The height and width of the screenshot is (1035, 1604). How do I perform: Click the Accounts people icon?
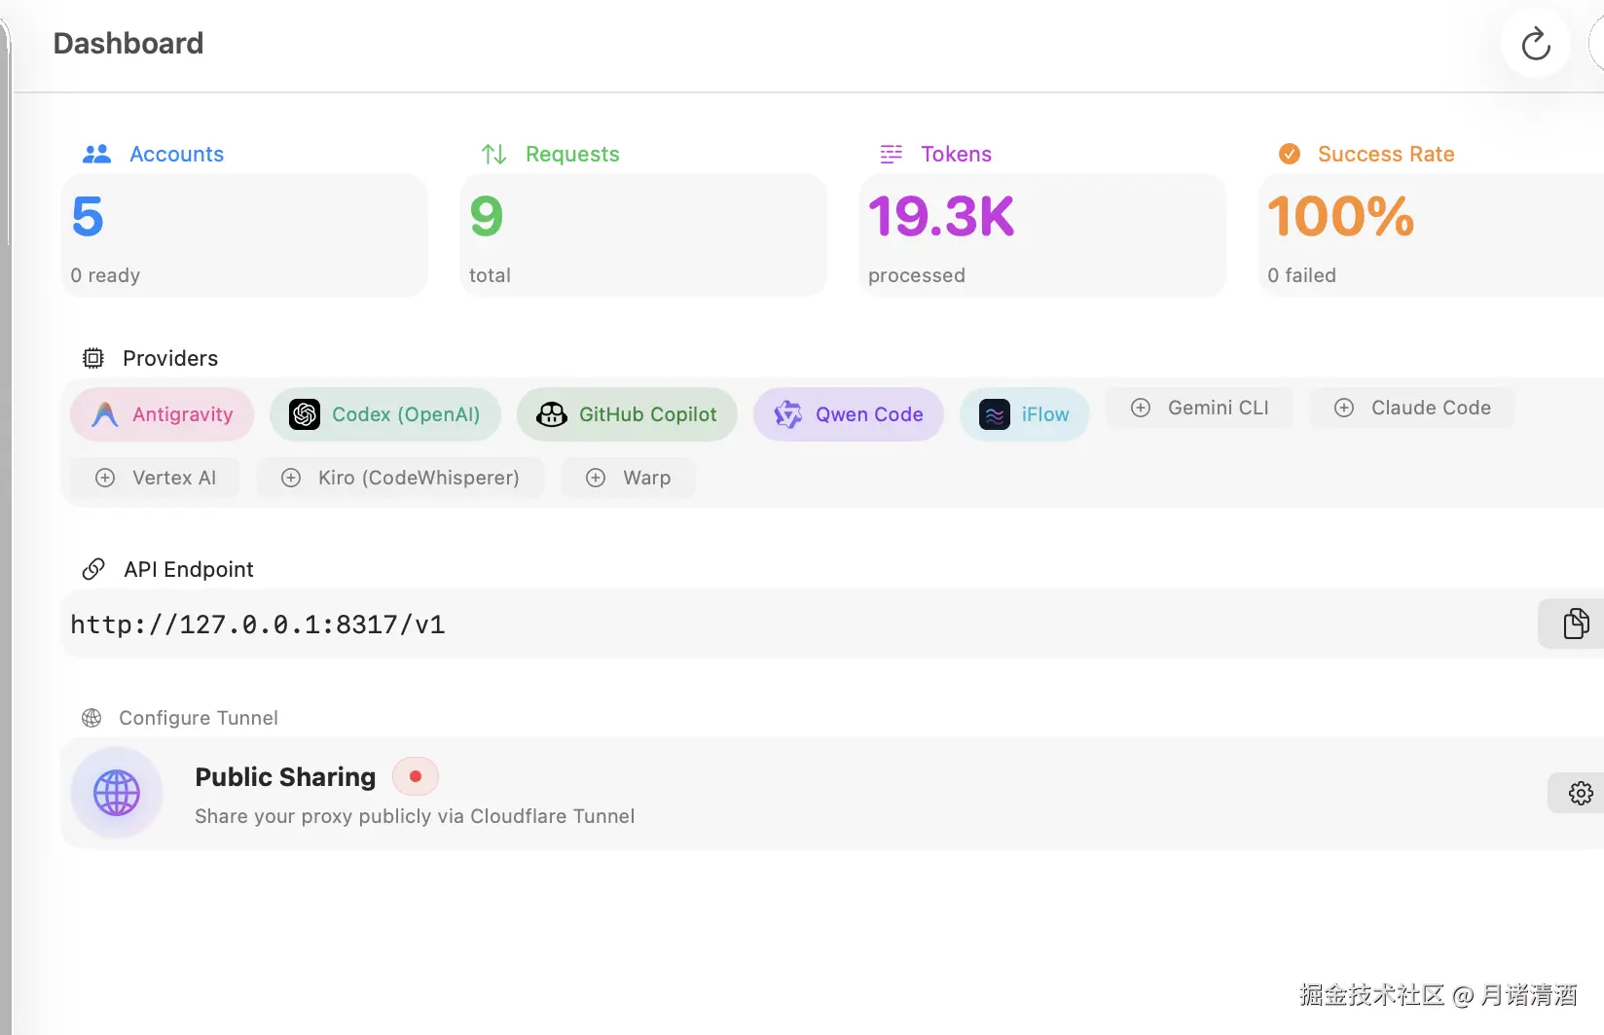(x=96, y=154)
